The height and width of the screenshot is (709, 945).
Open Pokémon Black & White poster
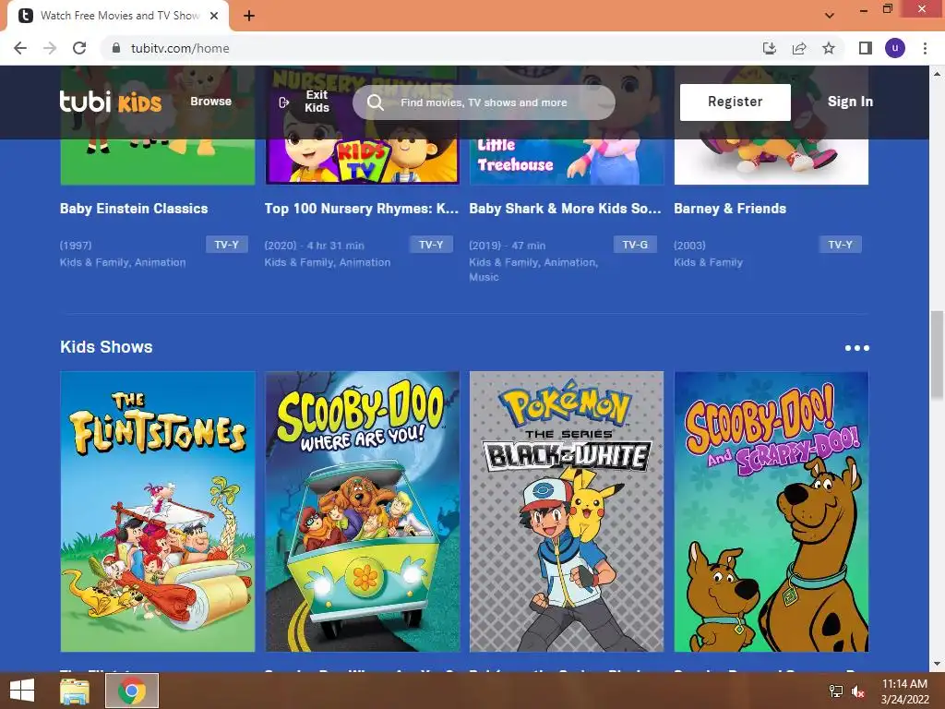tap(567, 511)
